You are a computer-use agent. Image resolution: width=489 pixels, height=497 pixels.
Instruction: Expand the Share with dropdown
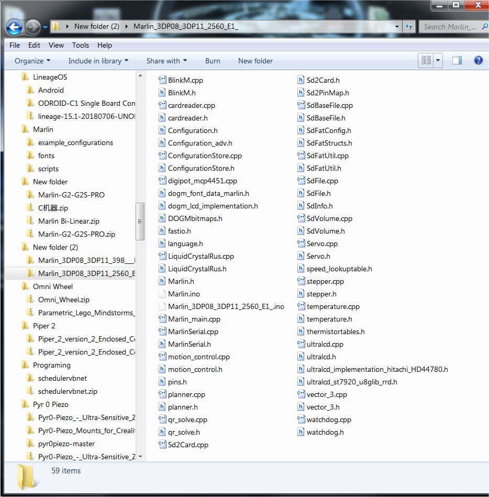tap(166, 61)
